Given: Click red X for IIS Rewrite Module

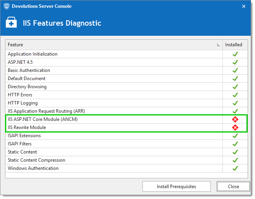Looking at the screenshot, I should point(235,127).
